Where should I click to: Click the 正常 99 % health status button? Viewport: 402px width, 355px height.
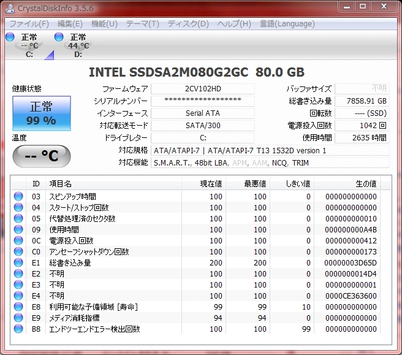(x=41, y=113)
